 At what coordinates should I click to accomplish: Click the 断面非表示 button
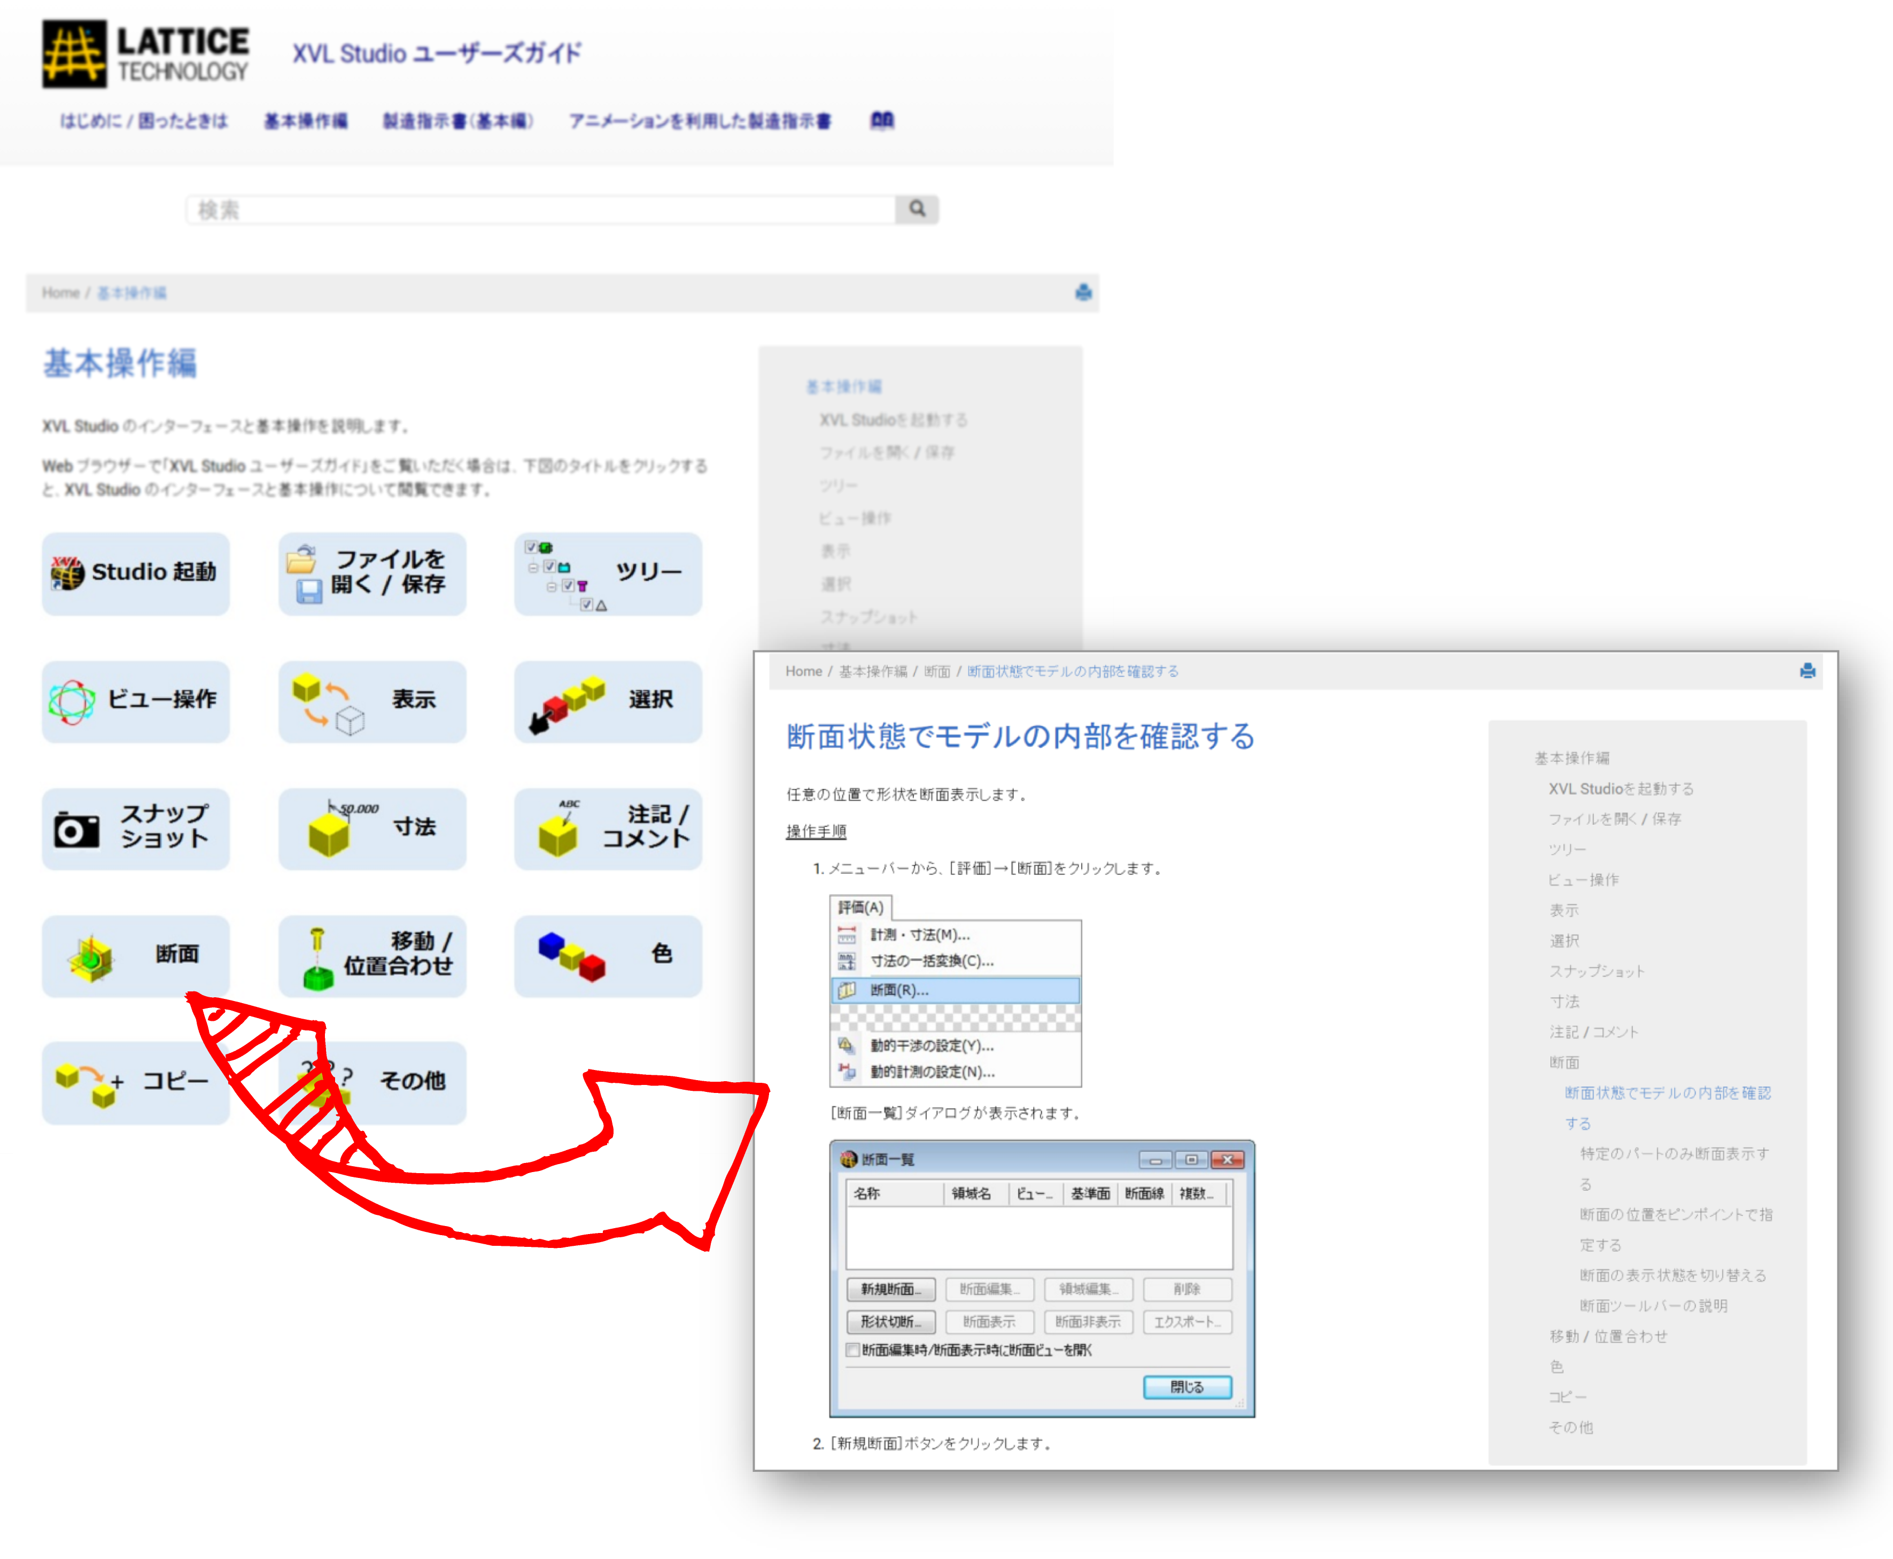pyautogui.click(x=1088, y=1321)
